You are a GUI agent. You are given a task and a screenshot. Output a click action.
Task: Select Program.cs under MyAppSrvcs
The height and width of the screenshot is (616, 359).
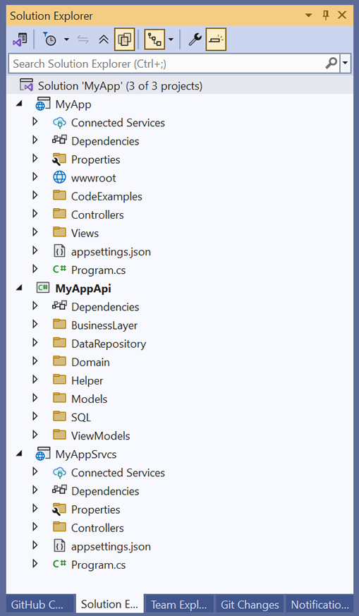pos(98,565)
